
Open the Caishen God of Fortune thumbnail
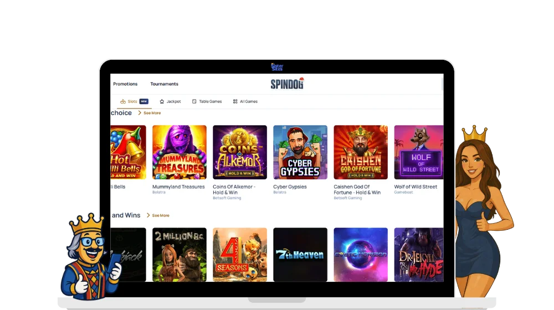[361, 152]
